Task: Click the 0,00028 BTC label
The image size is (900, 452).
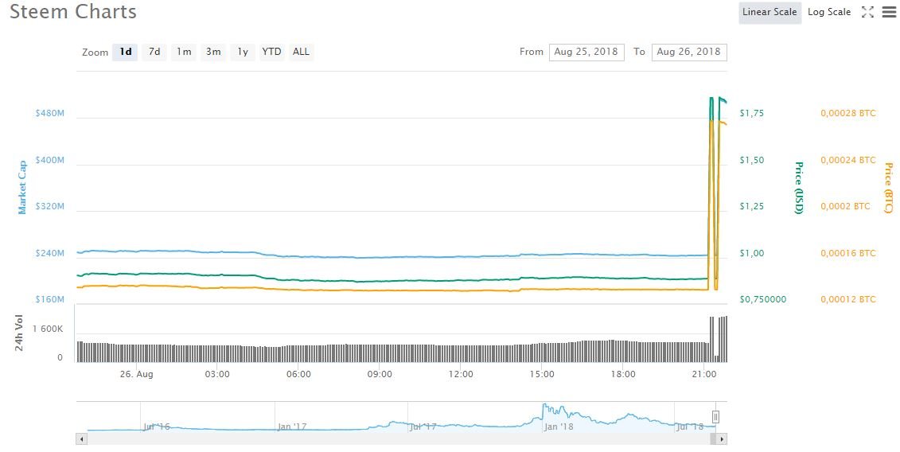Action: click(848, 113)
